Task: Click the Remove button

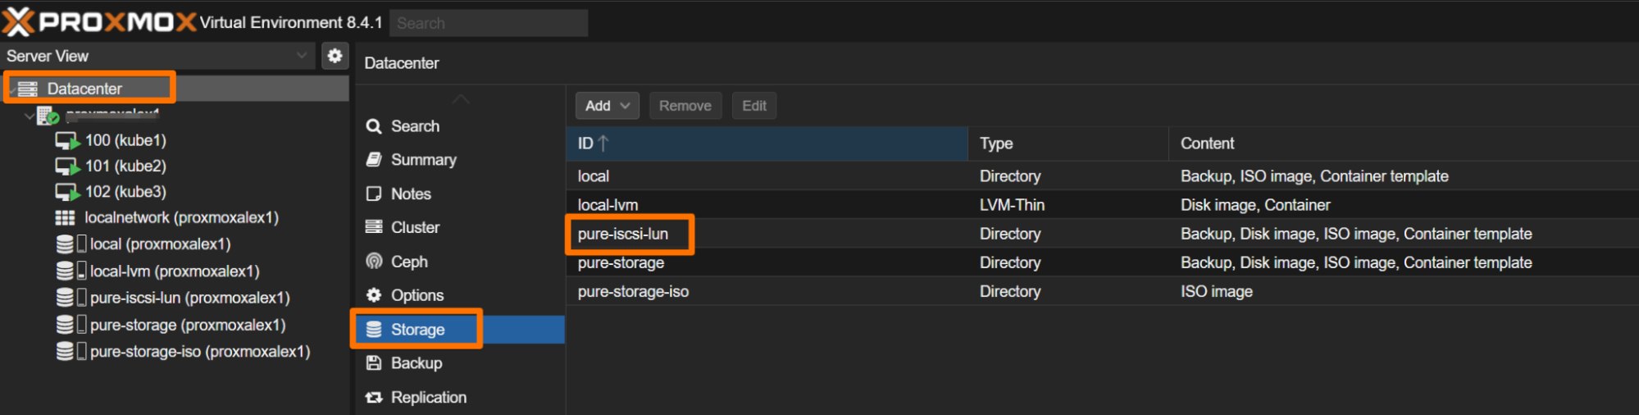Action: tap(685, 106)
